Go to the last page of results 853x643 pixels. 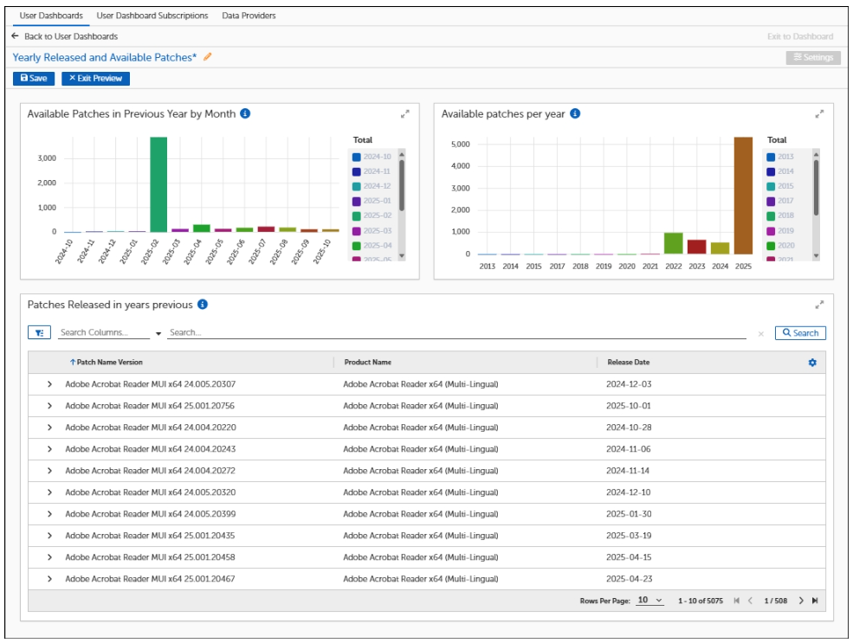tap(815, 601)
